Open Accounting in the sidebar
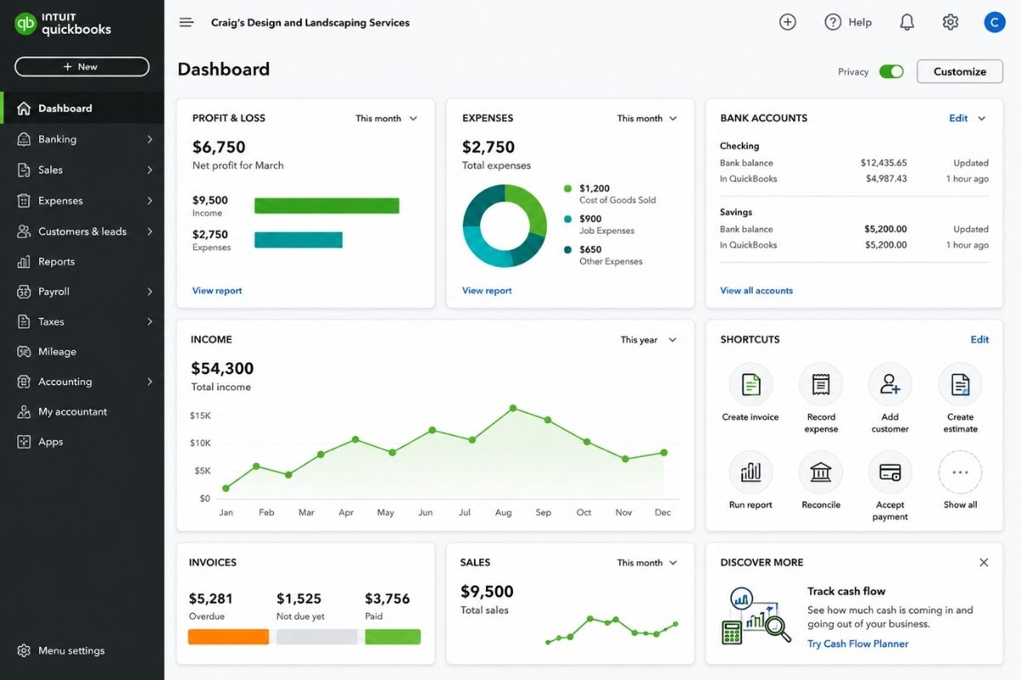The image size is (1021, 680). tap(82, 382)
